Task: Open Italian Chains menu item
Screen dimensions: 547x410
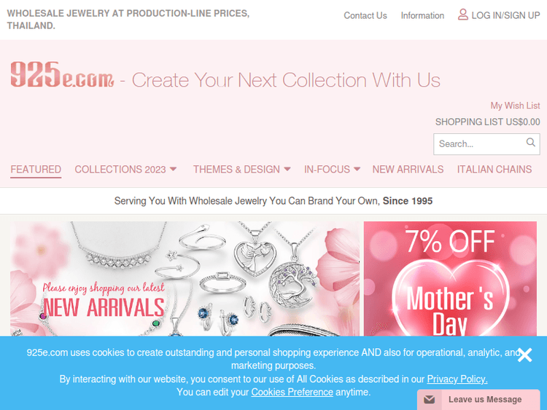Action: coord(494,169)
